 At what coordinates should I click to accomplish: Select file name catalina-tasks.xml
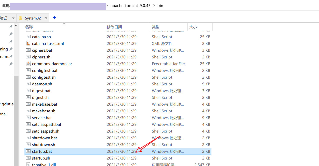[x=48, y=43]
